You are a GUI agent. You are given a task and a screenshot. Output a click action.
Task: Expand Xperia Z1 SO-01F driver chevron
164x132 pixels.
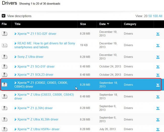coord(15,67)
